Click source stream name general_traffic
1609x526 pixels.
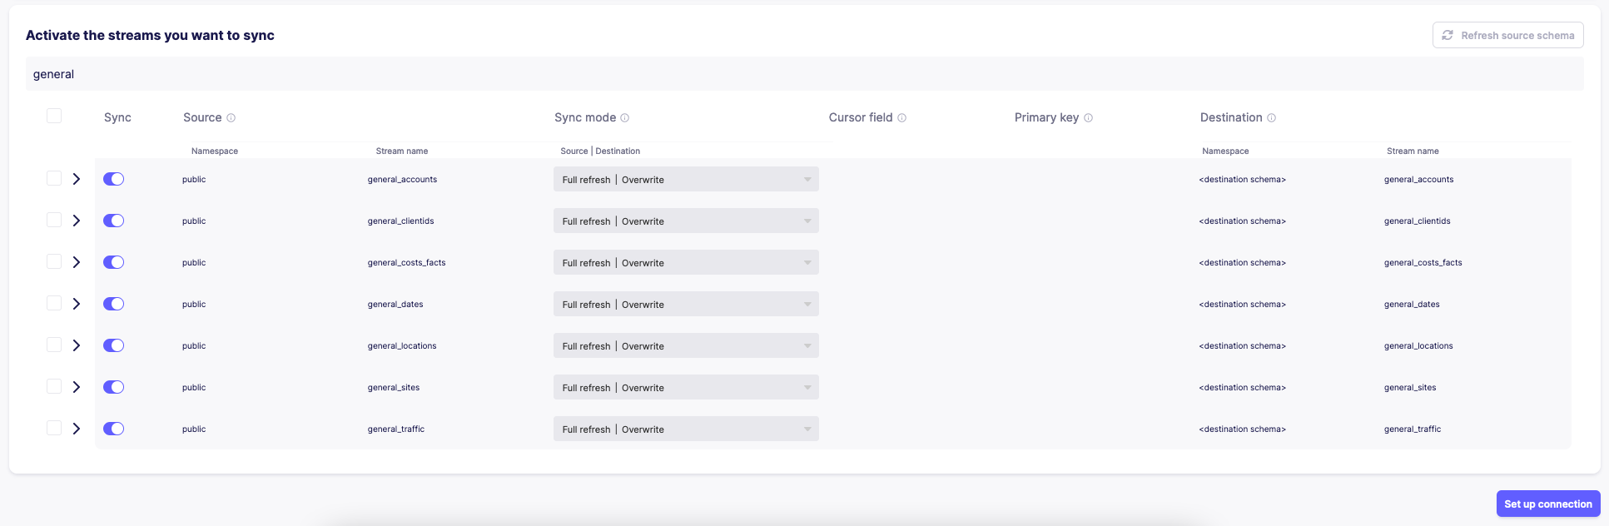click(396, 429)
